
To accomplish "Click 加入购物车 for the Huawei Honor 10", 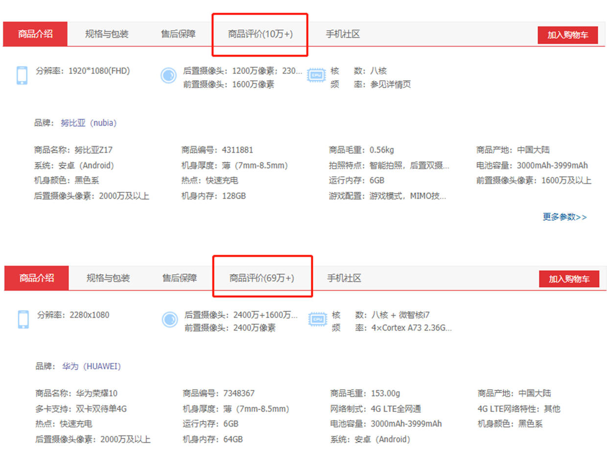I will (x=569, y=279).
